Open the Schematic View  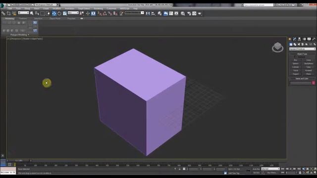(176, 13)
